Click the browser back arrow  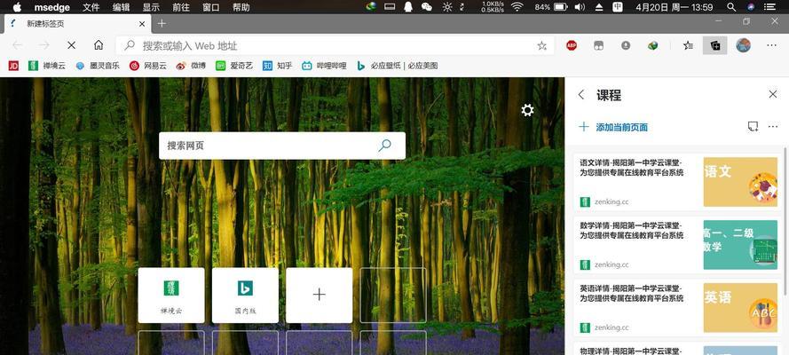click(x=17, y=45)
